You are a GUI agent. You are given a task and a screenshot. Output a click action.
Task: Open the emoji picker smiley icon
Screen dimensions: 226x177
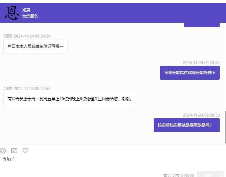(3, 150)
